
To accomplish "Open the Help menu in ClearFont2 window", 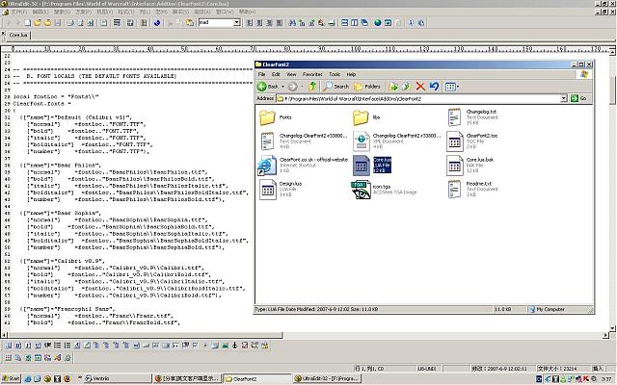I will (x=351, y=74).
